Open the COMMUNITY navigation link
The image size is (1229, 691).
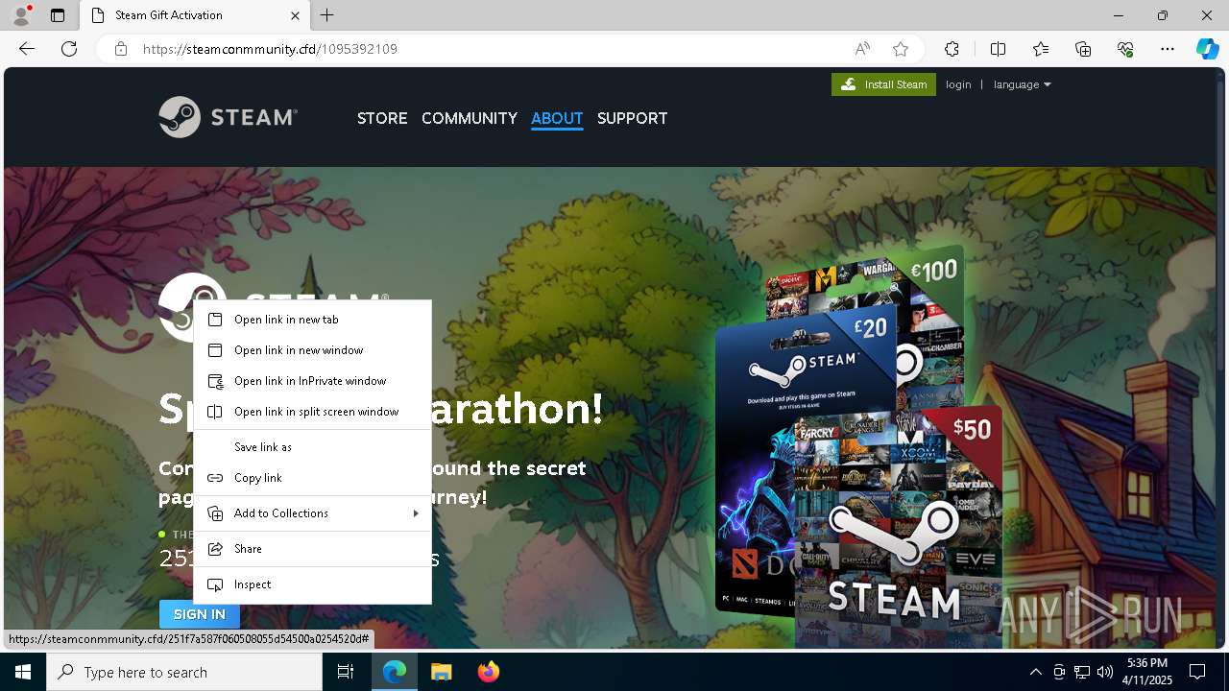pyautogui.click(x=470, y=118)
